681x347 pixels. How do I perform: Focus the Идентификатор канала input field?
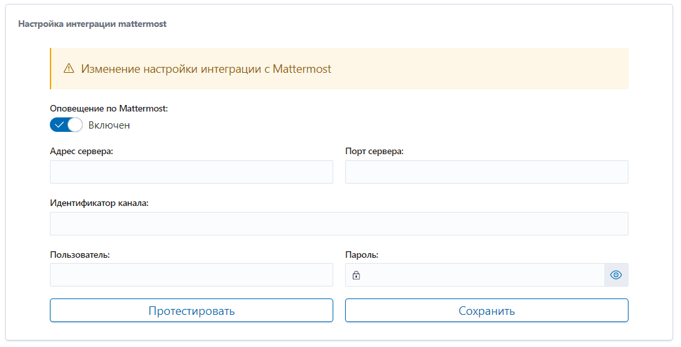339,224
